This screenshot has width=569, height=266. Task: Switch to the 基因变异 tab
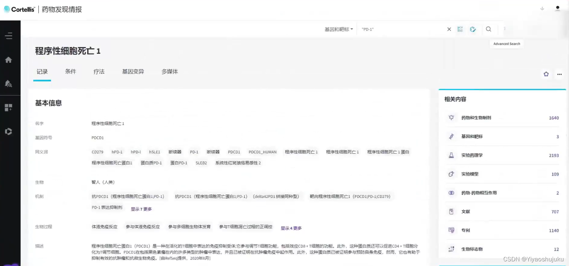click(x=133, y=72)
